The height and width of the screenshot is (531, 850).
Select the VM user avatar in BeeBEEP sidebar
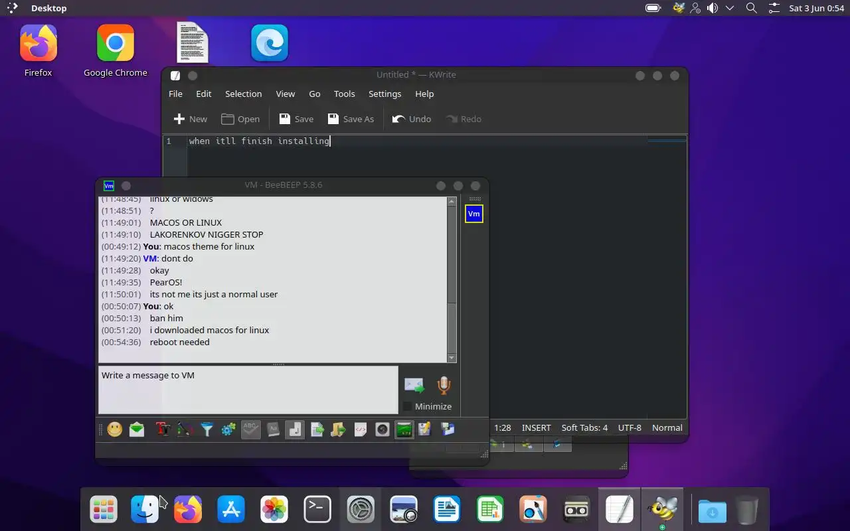tap(473, 214)
